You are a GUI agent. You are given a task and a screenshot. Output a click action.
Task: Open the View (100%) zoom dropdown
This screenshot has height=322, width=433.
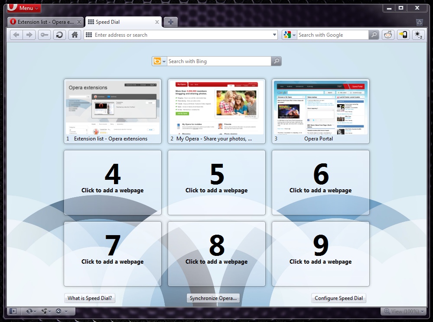coord(404,311)
